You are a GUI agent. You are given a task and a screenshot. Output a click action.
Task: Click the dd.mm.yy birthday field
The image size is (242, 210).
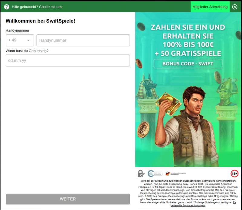[67, 60]
